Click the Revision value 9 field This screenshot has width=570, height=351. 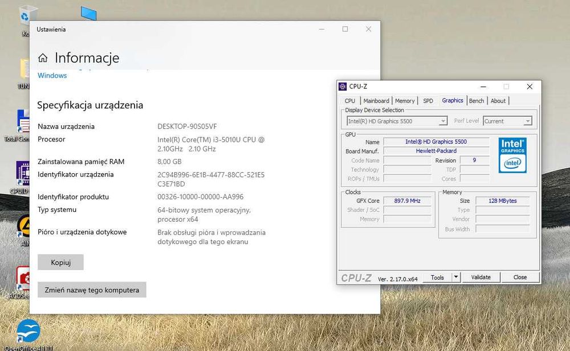(x=474, y=160)
